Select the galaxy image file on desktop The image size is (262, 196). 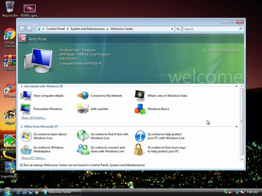coord(30,11)
